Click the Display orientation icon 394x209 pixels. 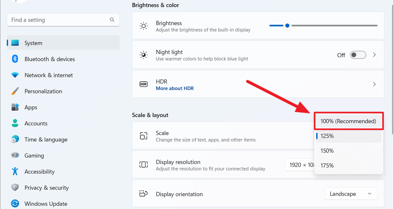point(144,194)
